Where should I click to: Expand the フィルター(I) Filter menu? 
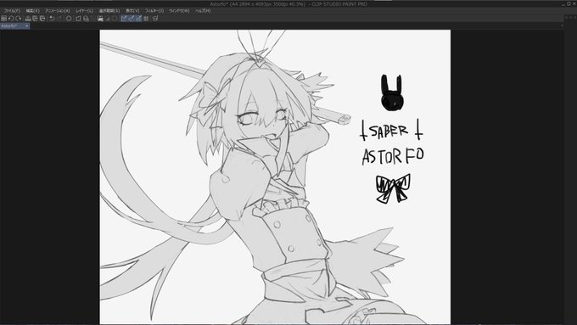pyautogui.click(x=154, y=11)
